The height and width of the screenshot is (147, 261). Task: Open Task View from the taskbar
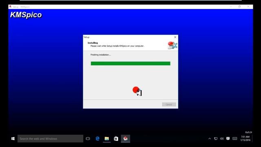pyautogui.click(x=88, y=139)
